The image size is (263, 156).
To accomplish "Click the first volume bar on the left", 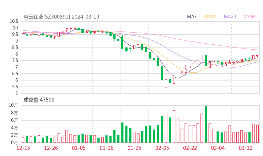I will point(23,140).
